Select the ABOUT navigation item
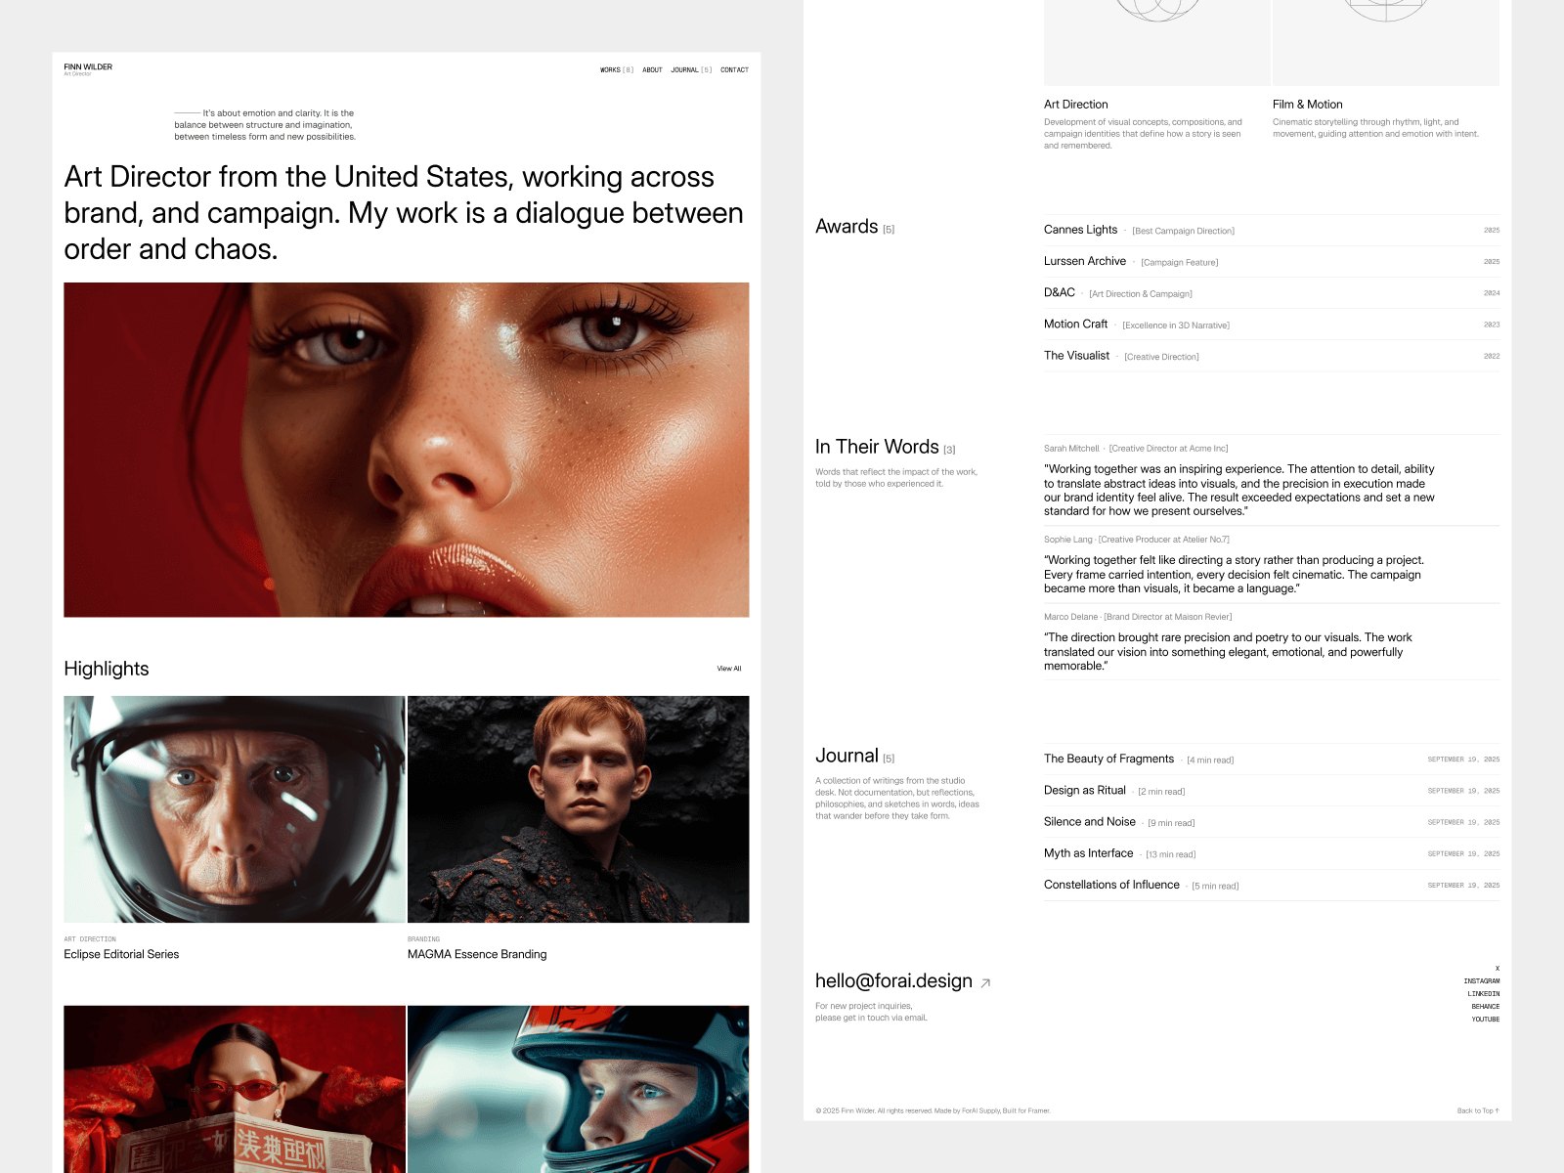 coord(651,69)
